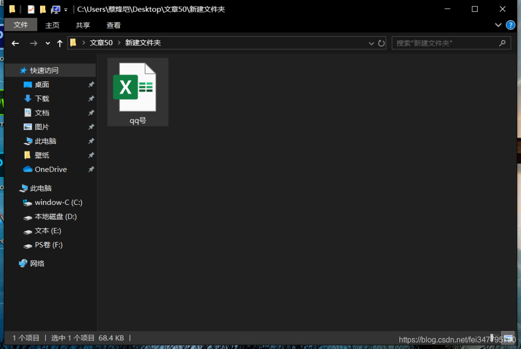Open the quick access toolbar customize dropdown
This screenshot has height=349, width=521.
pyautogui.click(x=66, y=10)
